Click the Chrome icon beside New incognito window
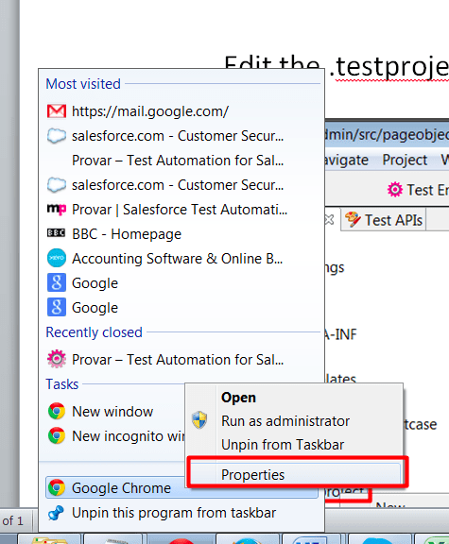449x544 pixels. pos(57,435)
